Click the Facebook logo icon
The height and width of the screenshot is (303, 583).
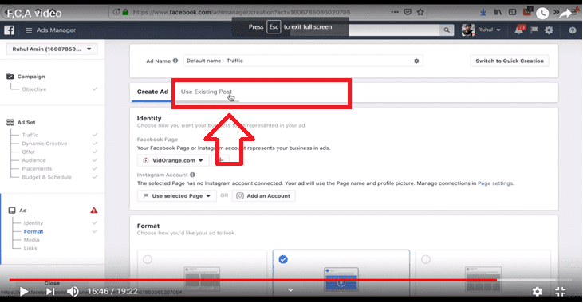[10, 30]
